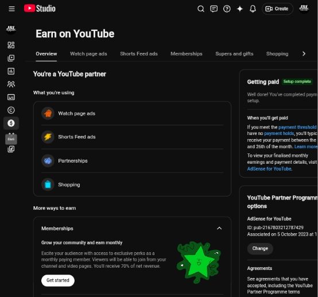Open Copyright from the sidebar icon
The image size is (318, 297).
11,110
